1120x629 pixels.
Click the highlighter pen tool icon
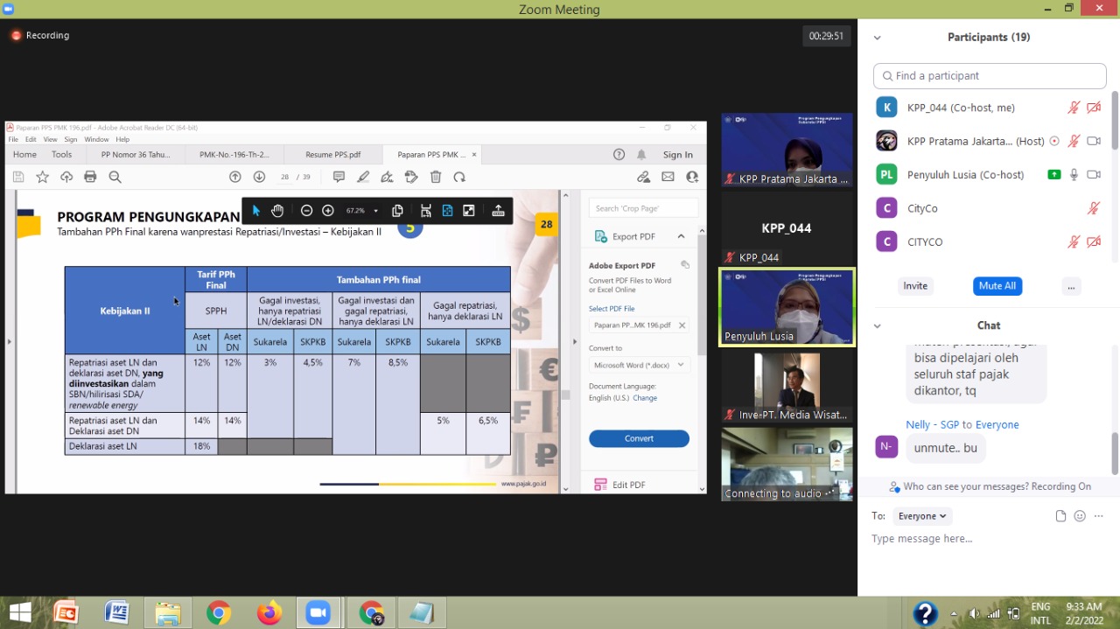click(x=363, y=177)
